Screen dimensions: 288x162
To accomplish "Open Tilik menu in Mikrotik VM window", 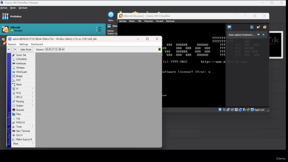I will pyautogui.click(x=139, y=21).
